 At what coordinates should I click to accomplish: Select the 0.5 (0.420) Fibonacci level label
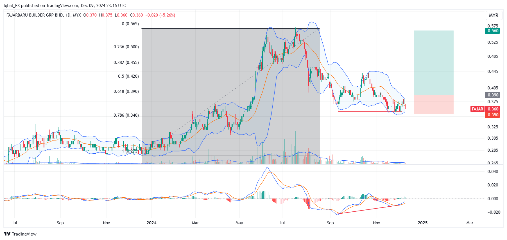[128, 76]
